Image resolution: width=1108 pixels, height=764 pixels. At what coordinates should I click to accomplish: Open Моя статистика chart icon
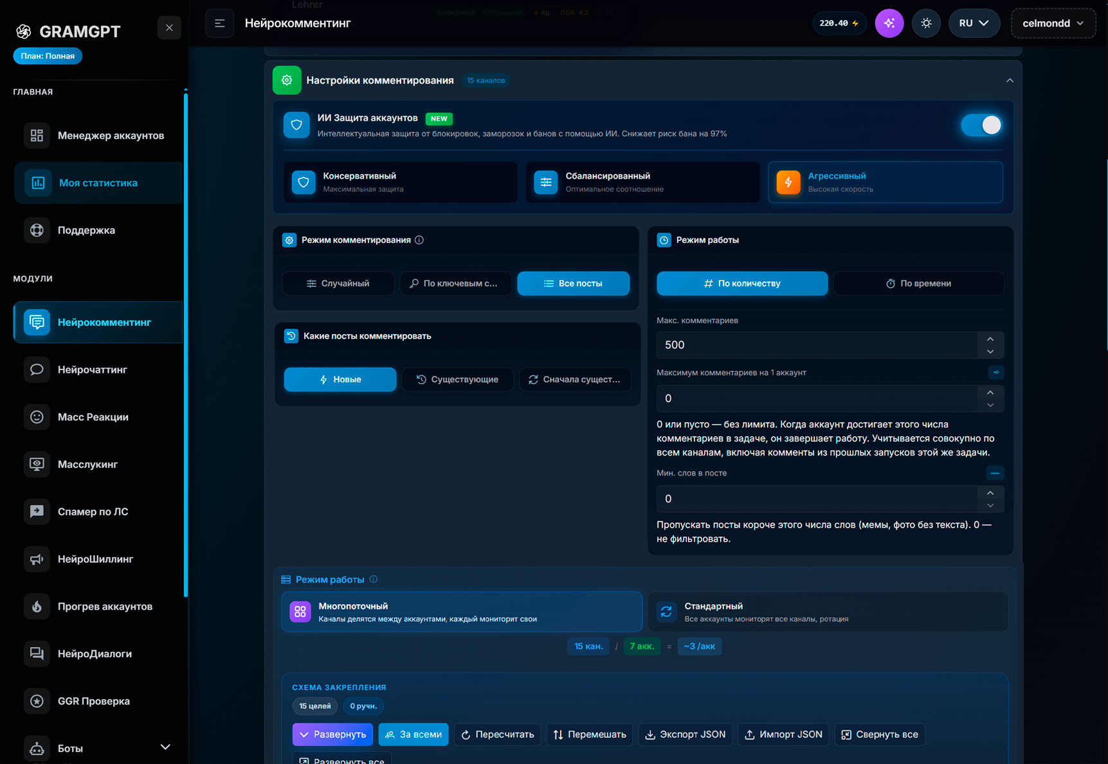pos(38,182)
